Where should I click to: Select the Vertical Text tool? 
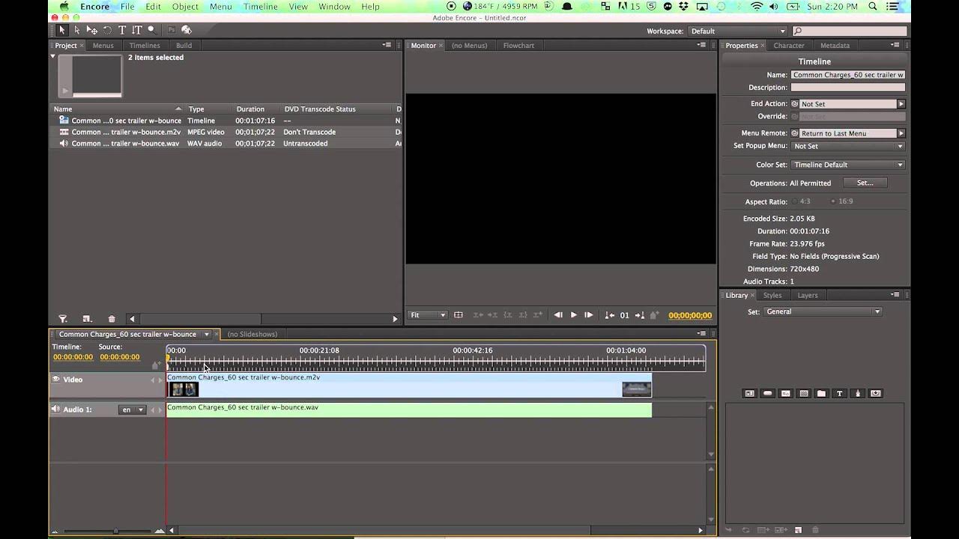137,30
